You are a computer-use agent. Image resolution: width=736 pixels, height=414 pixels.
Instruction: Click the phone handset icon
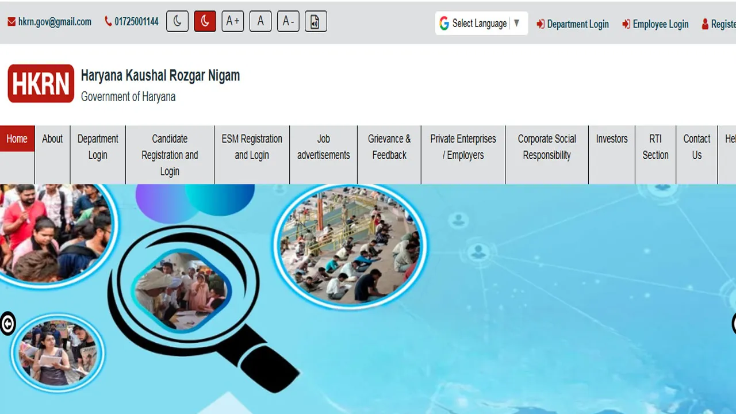(108, 22)
